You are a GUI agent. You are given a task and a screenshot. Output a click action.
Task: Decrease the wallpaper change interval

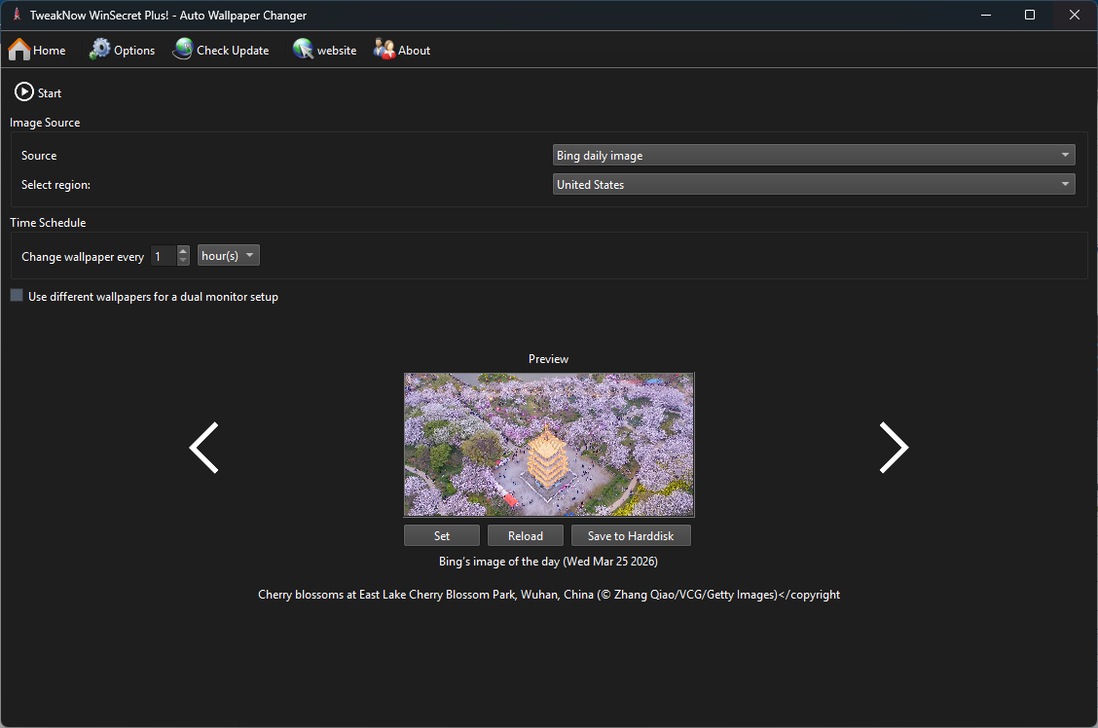tap(183, 261)
